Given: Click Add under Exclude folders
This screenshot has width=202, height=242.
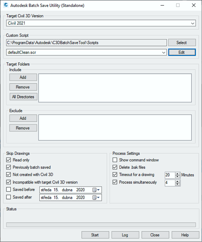Looking at the screenshot, I should (x=23, y=118).
